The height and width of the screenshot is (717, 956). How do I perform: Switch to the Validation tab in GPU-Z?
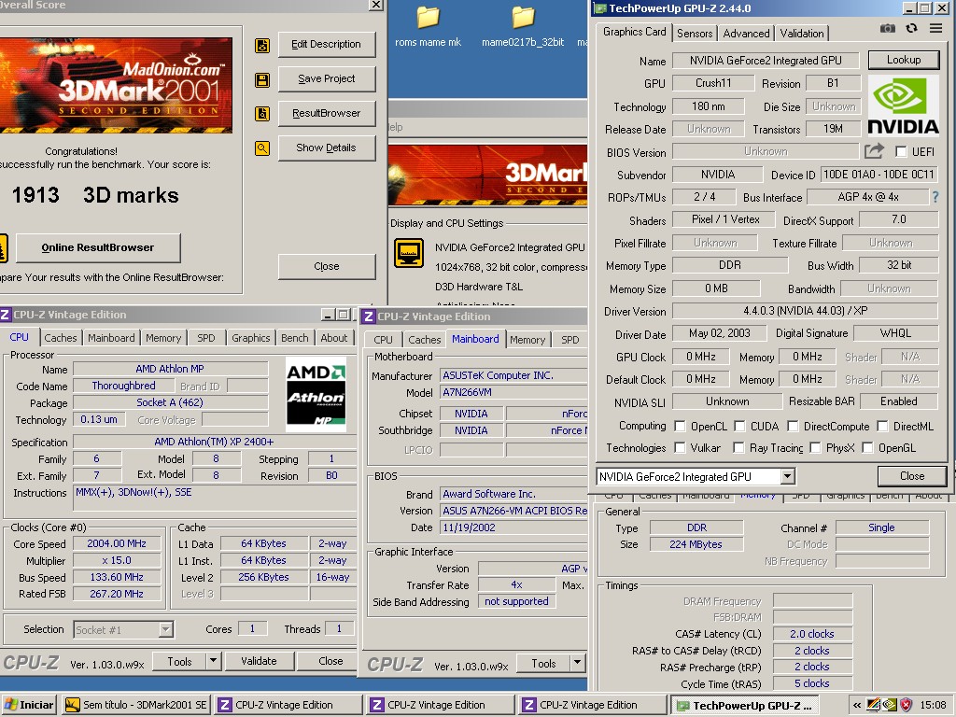pyautogui.click(x=802, y=34)
